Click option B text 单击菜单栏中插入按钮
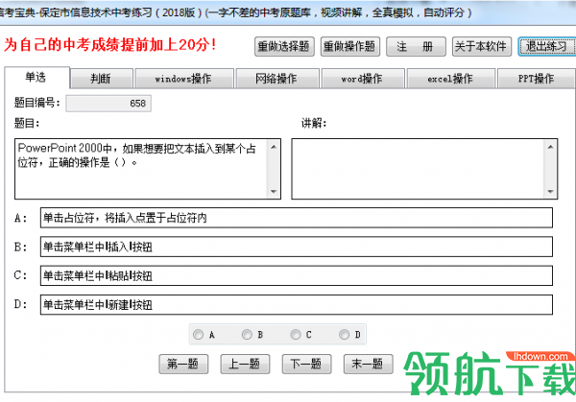The width and height of the screenshot is (576, 402). coord(98,248)
